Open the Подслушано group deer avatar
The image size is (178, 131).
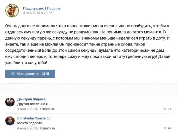coord(11,10)
